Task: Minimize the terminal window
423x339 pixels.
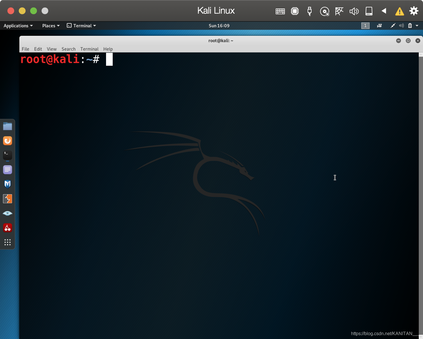Action: click(x=399, y=41)
